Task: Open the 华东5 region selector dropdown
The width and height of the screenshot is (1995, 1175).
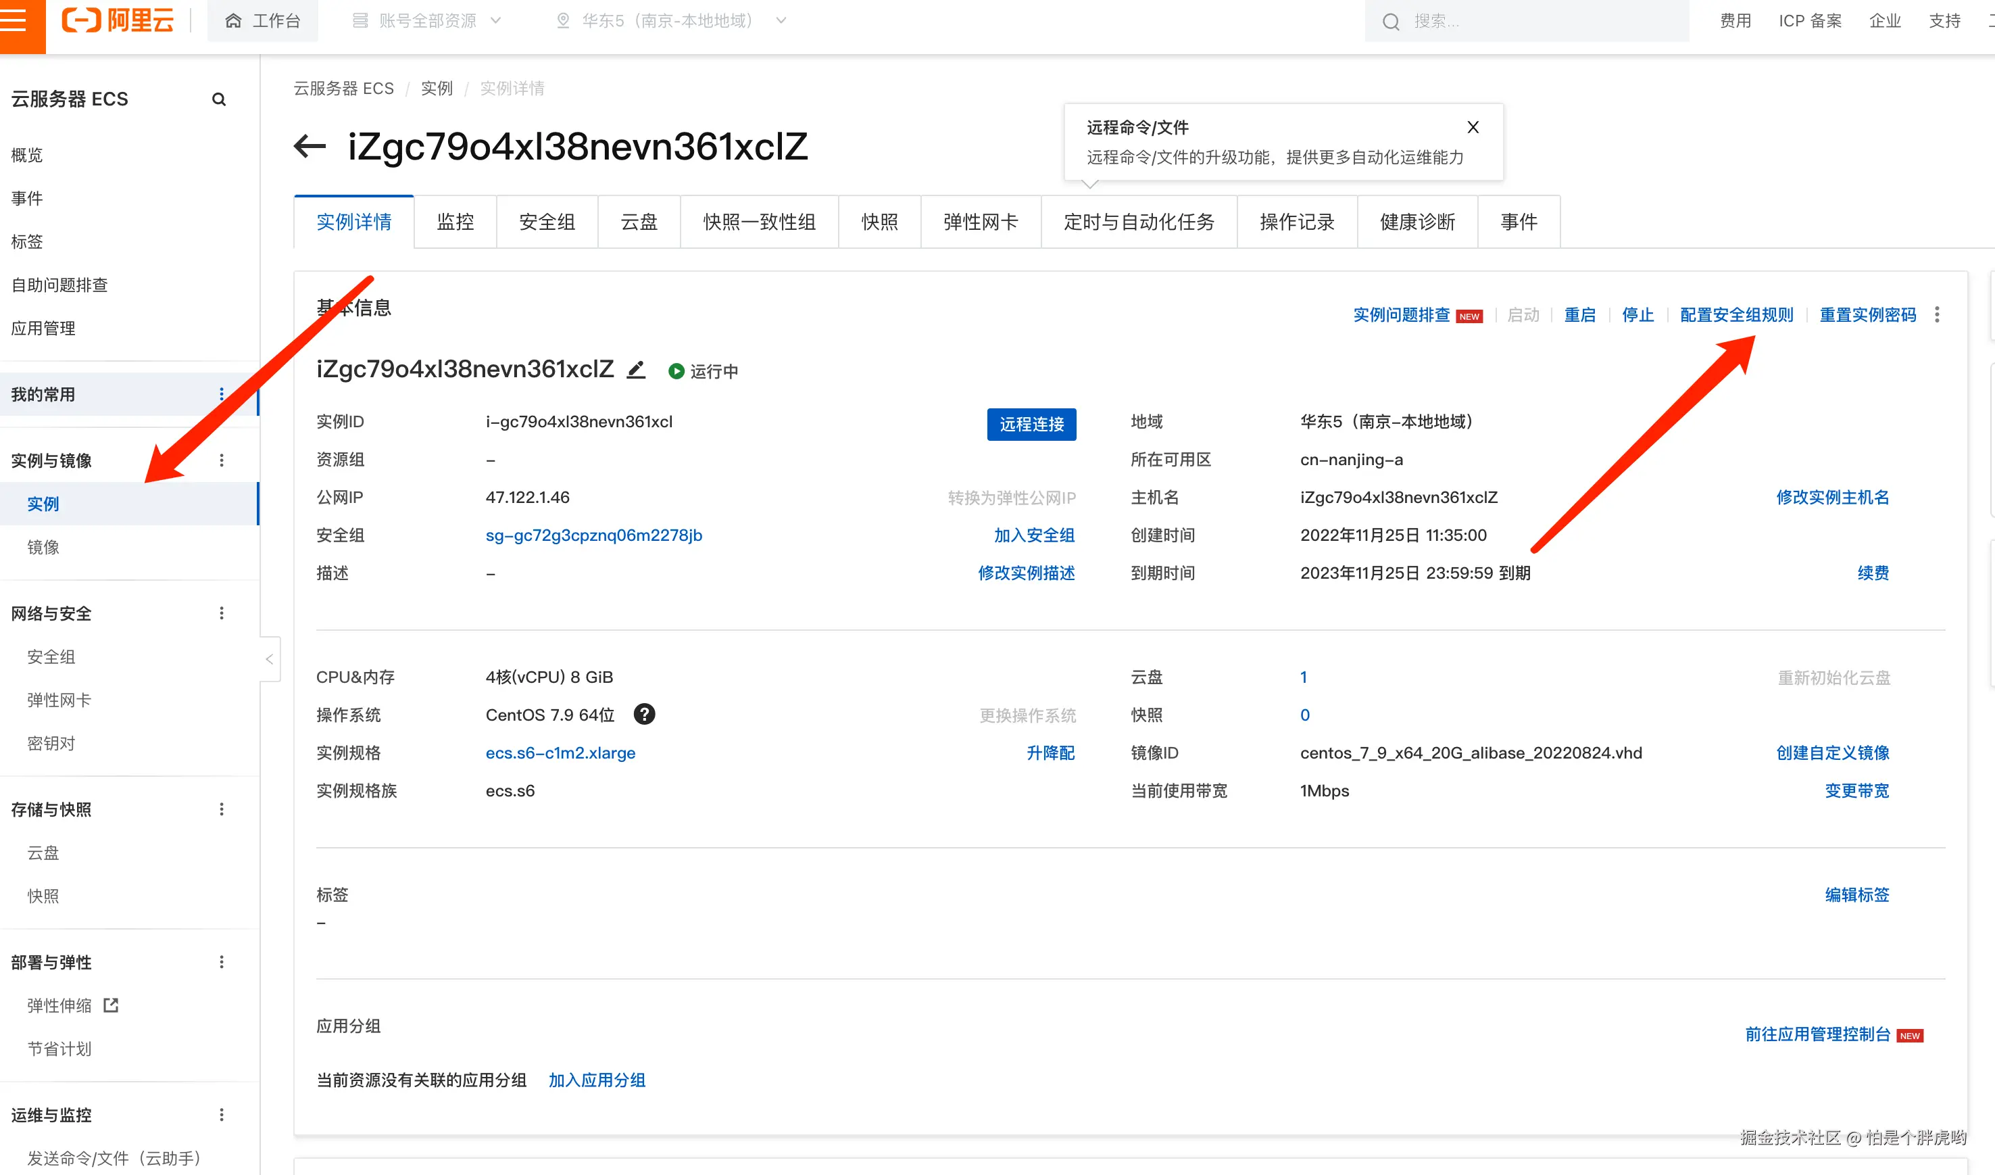Action: click(671, 20)
